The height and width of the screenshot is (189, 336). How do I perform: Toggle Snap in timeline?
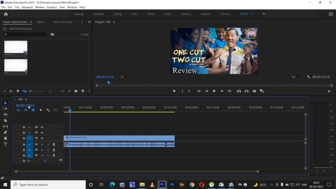pyautogui.click(x=26, y=110)
